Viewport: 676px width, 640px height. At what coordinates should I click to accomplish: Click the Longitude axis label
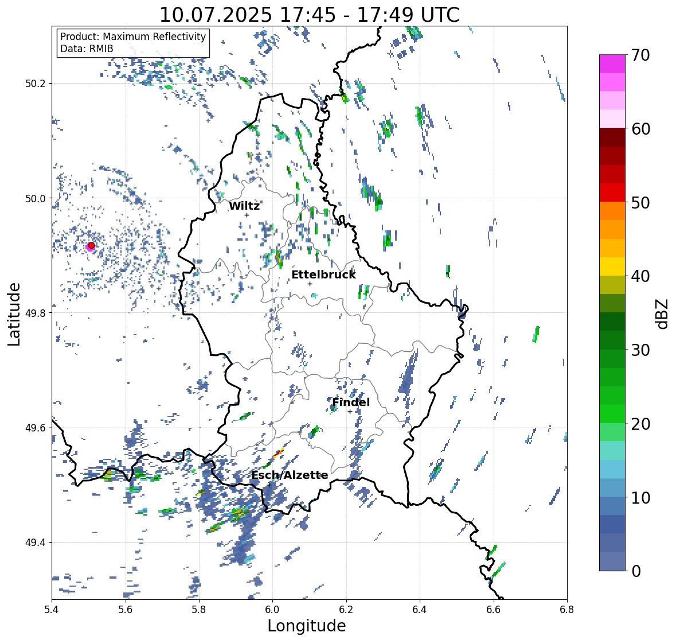coord(307,626)
